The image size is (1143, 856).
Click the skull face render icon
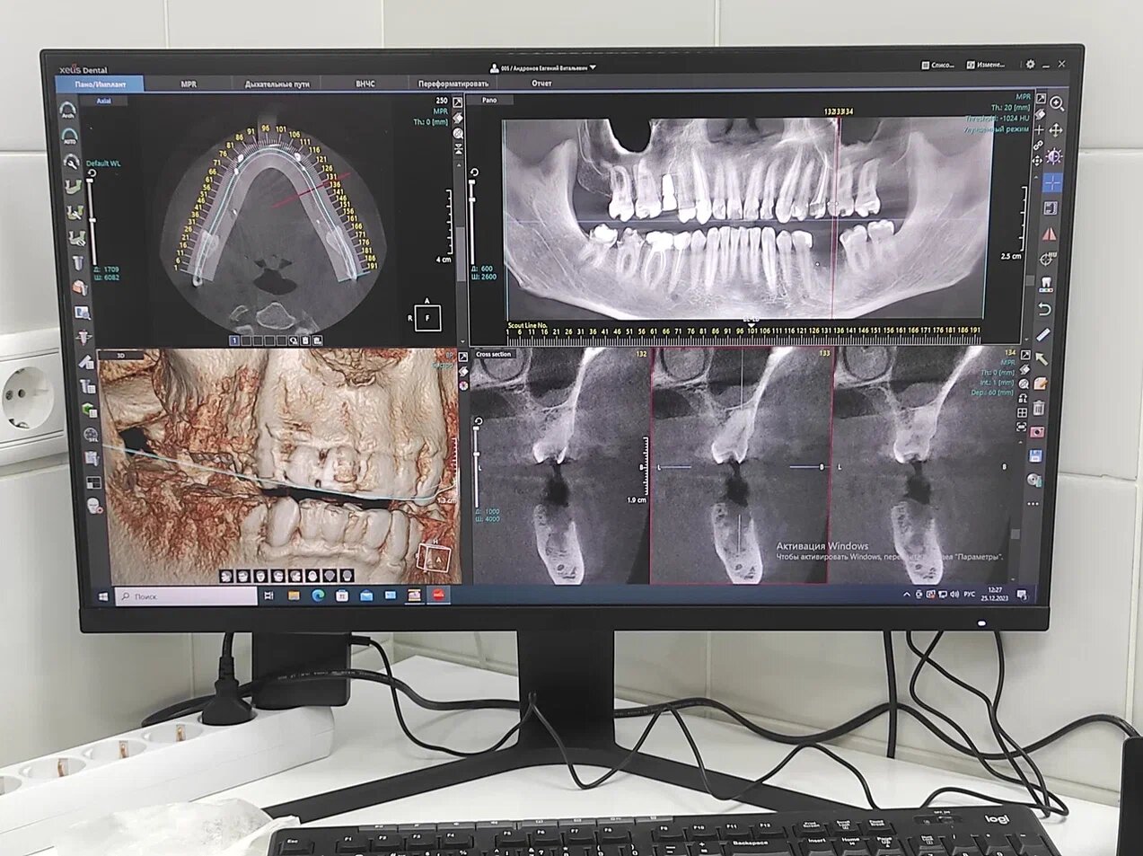click(x=95, y=507)
